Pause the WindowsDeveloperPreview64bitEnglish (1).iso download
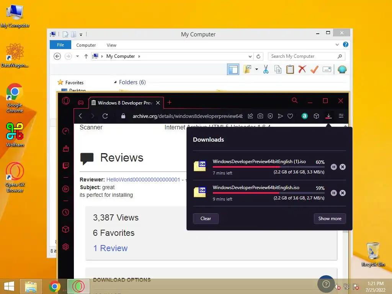The width and height of the screenshot is (392, 294). pos(334,167)
